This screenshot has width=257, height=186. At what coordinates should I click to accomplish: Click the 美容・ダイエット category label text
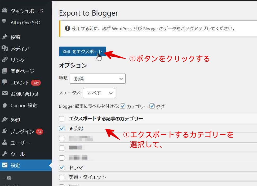tap(87, 177)
